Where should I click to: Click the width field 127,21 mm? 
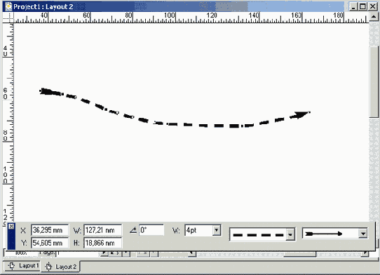102,230
